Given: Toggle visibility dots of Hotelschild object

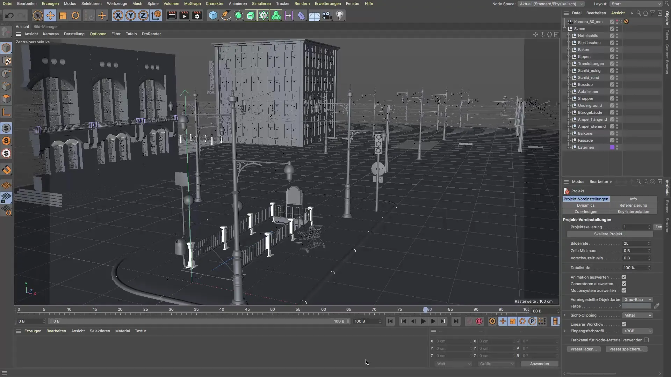Looking at the screenshot, I should tap(617, 36).
